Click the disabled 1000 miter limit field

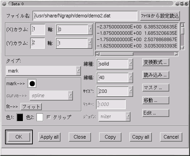click(111, 104)
